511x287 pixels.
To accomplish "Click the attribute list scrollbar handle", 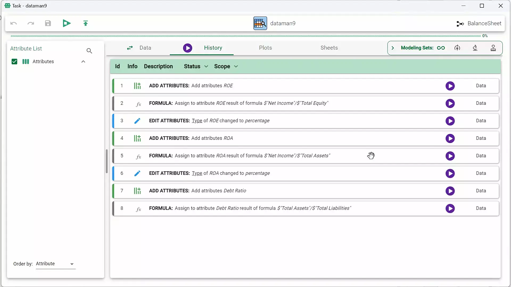I will (x=107, y=161).
